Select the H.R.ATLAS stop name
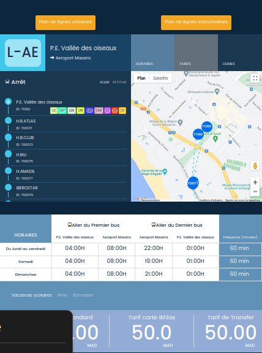 [26, 121]
